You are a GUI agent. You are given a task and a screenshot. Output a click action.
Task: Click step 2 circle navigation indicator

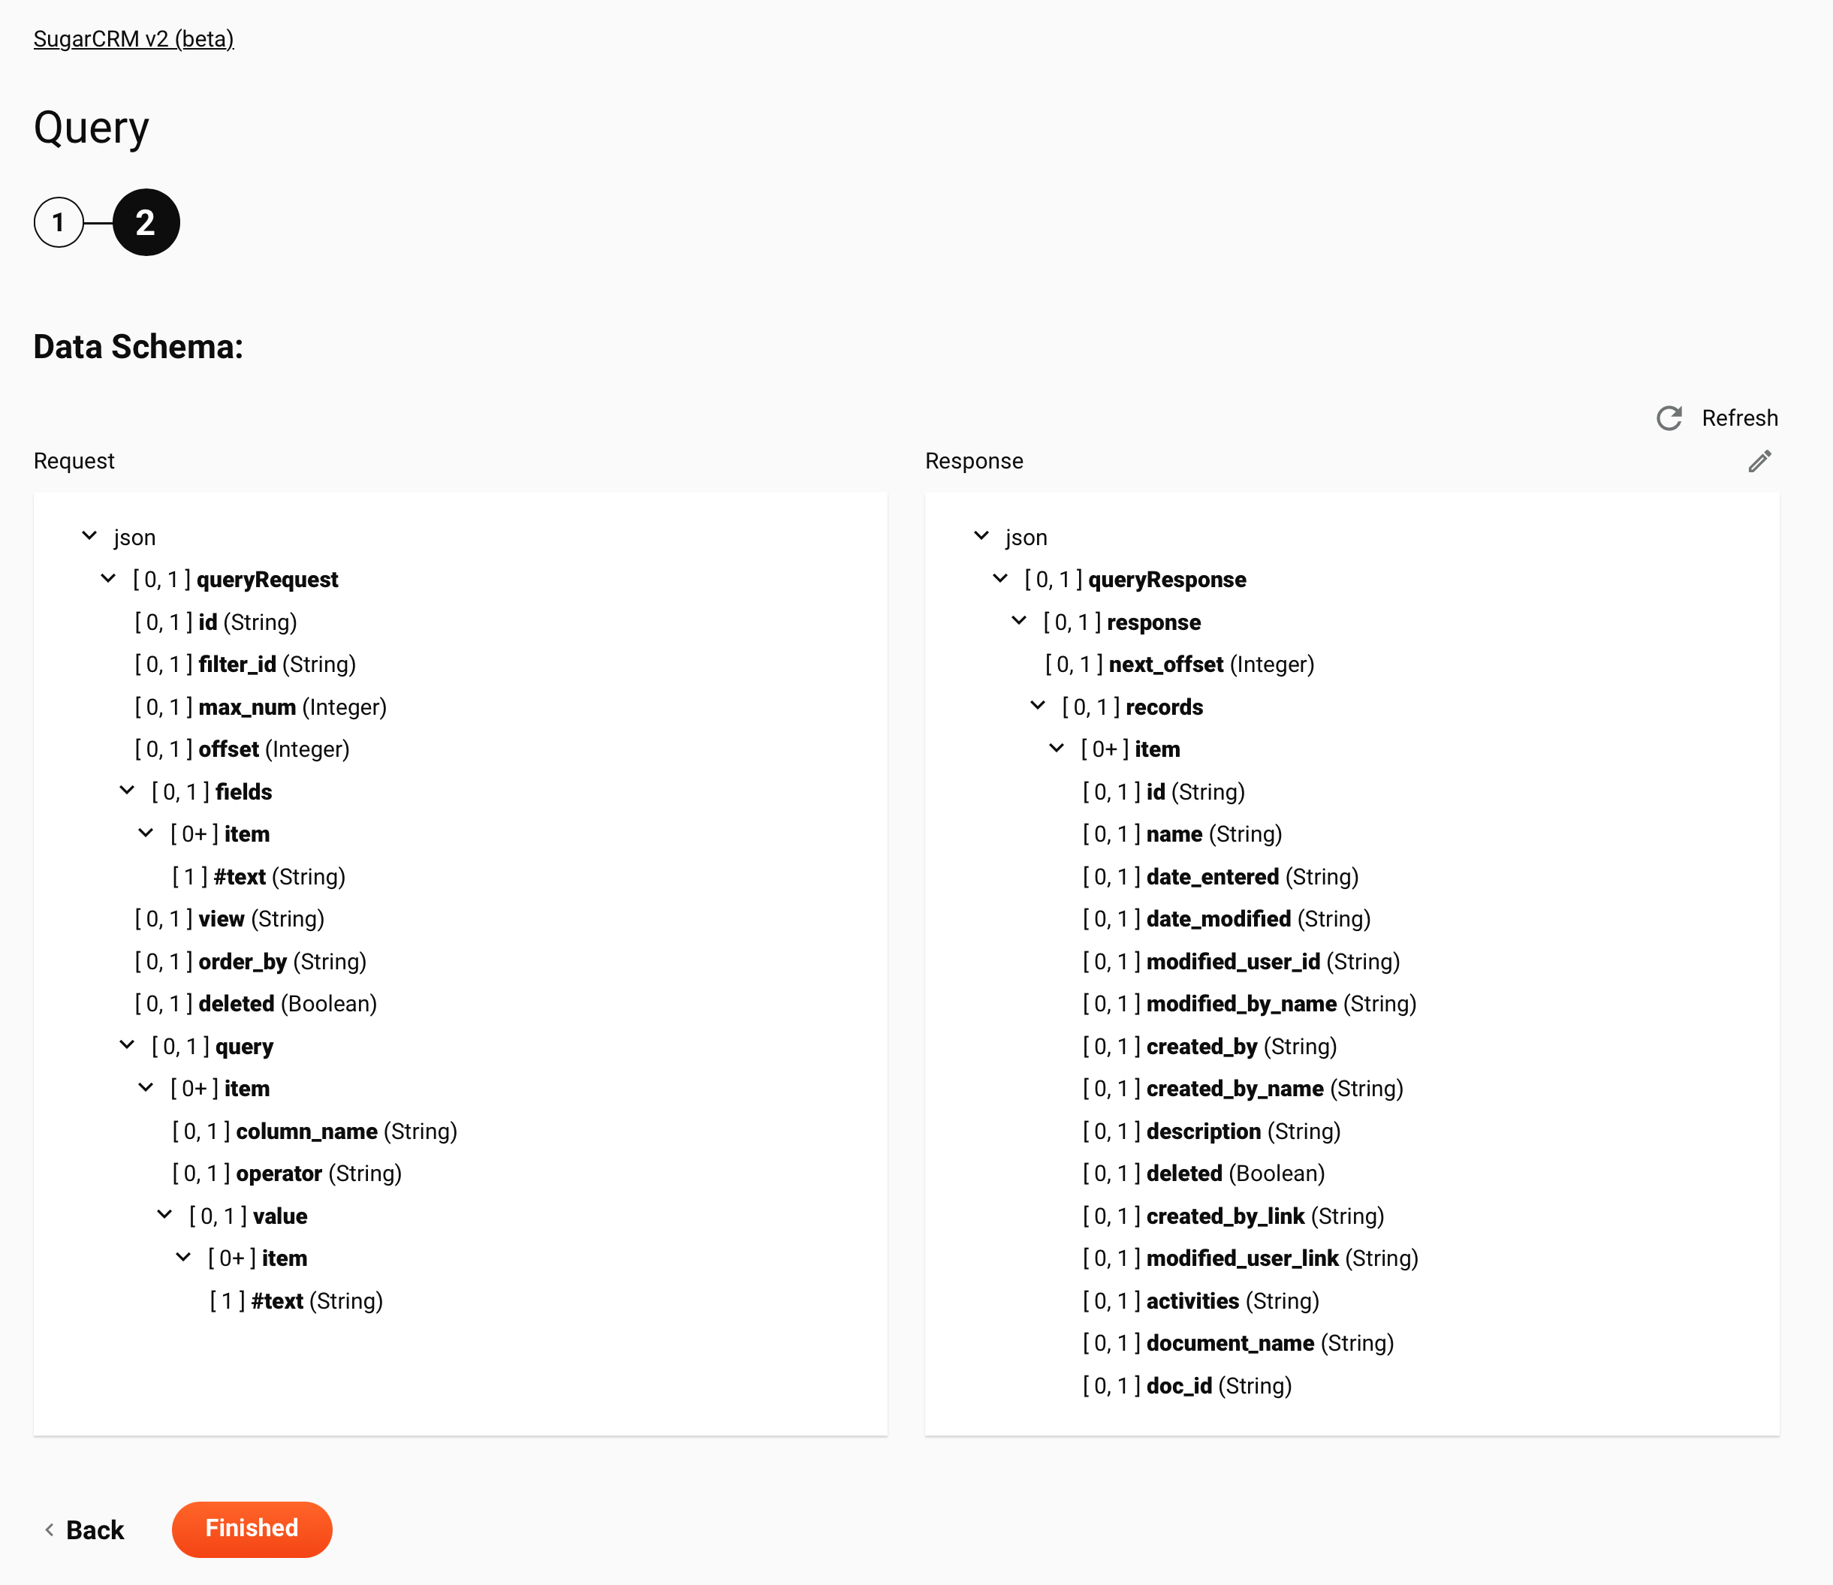pos(145,221)
